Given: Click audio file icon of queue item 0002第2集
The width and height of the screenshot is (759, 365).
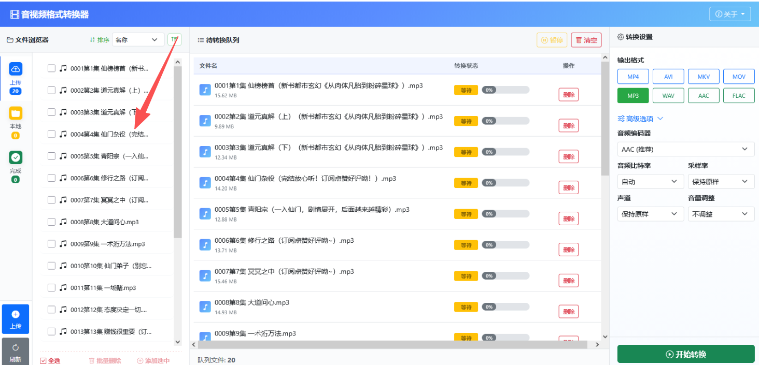Looking at the screenshot, I should coord(205,121).
